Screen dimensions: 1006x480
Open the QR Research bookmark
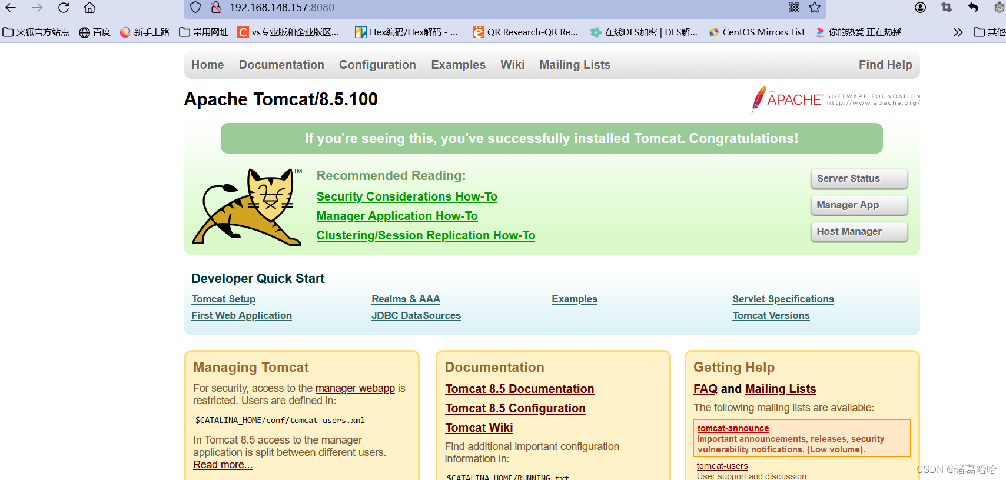[x=525, y=32]
